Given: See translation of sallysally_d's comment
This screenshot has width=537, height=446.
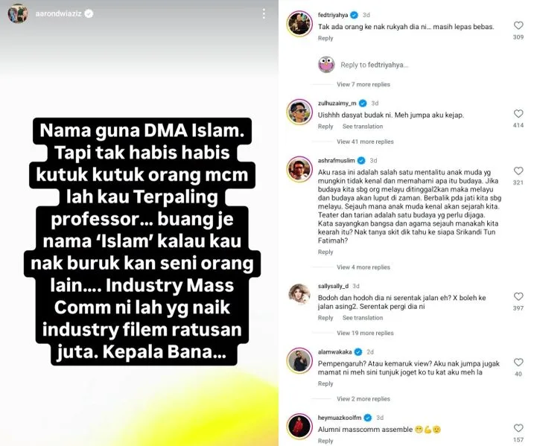Looking at the screenshot, I should coord(363,318).
